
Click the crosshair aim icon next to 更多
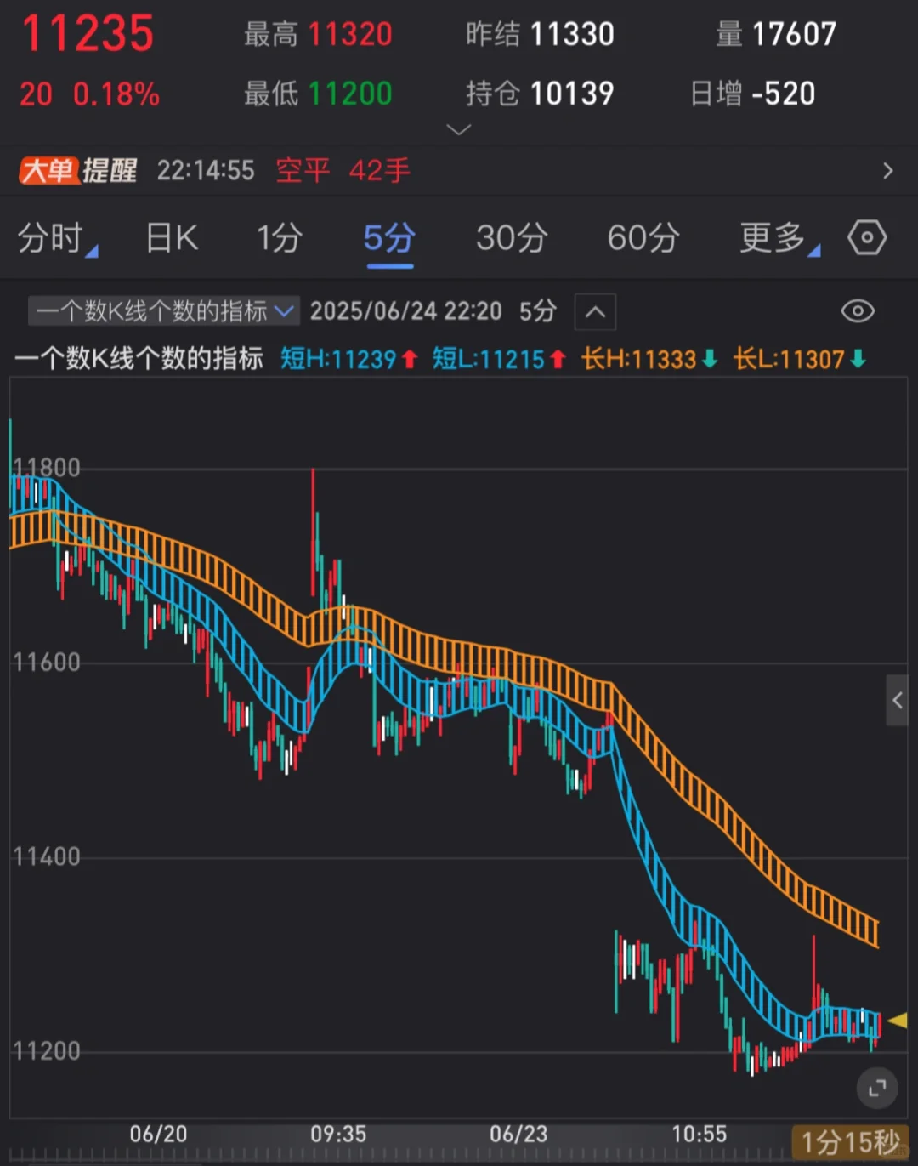(x=866, y=239)
